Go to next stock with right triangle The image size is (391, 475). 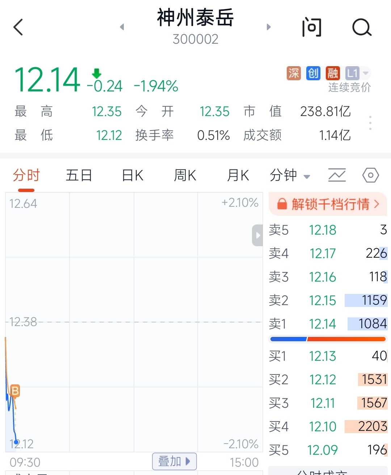(269, 27)
